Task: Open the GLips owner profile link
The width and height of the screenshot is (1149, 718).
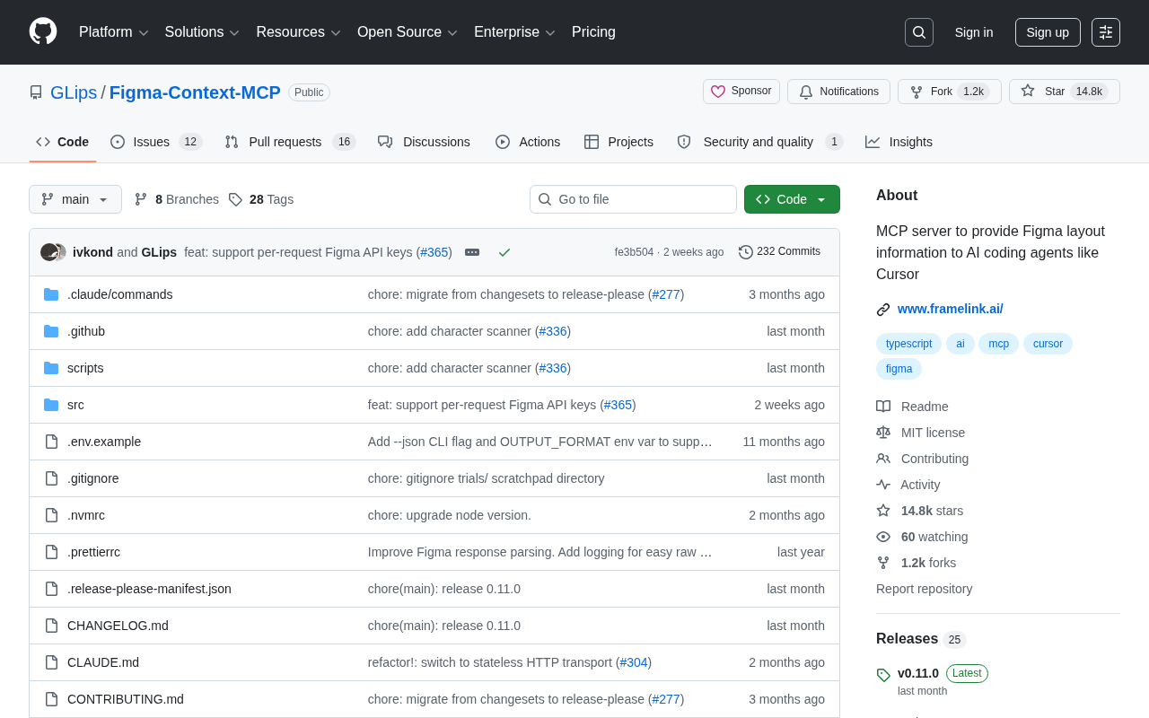Action: click(x=74, y=92)
